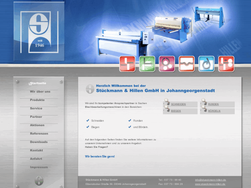Open the Startseite menu item

[x=38, y=83]
